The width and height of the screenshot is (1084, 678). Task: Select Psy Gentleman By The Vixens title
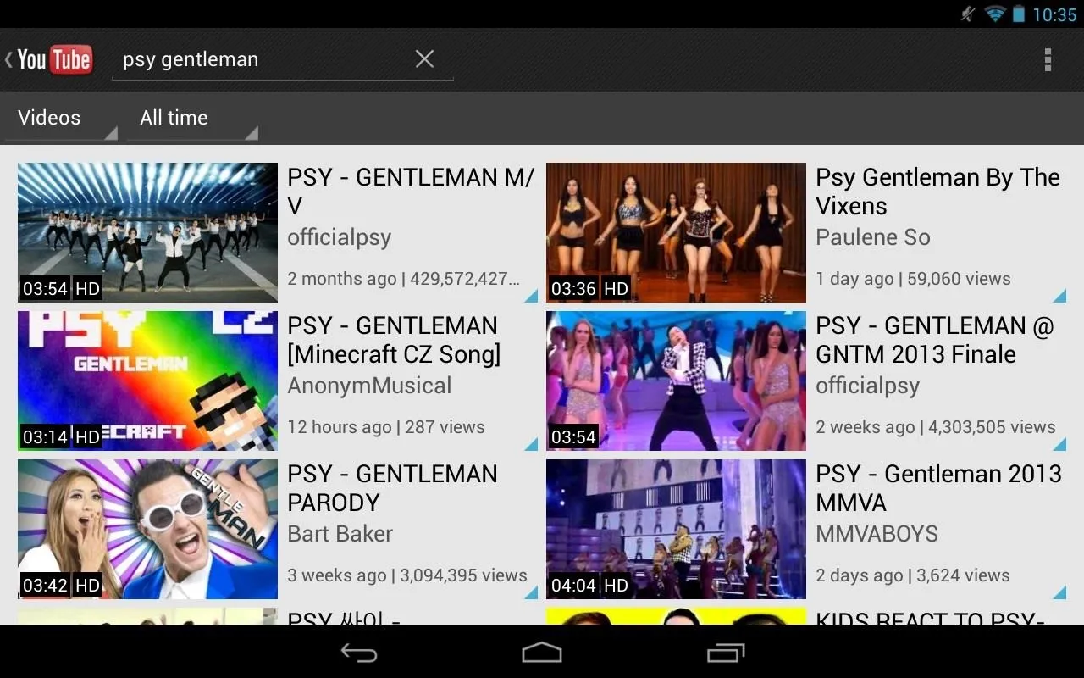(x=937, y=192)
